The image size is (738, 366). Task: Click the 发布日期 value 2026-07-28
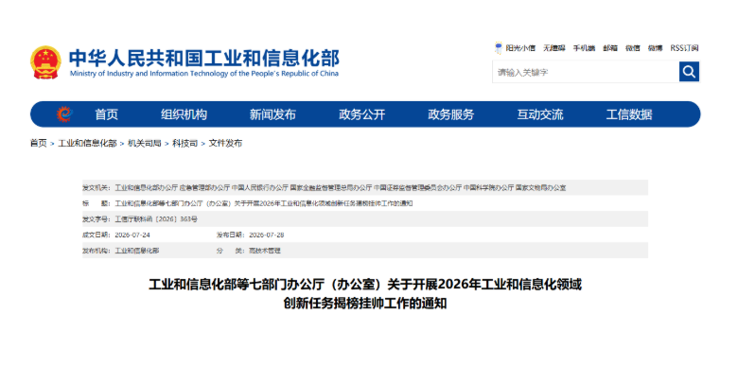click(267, 235)
